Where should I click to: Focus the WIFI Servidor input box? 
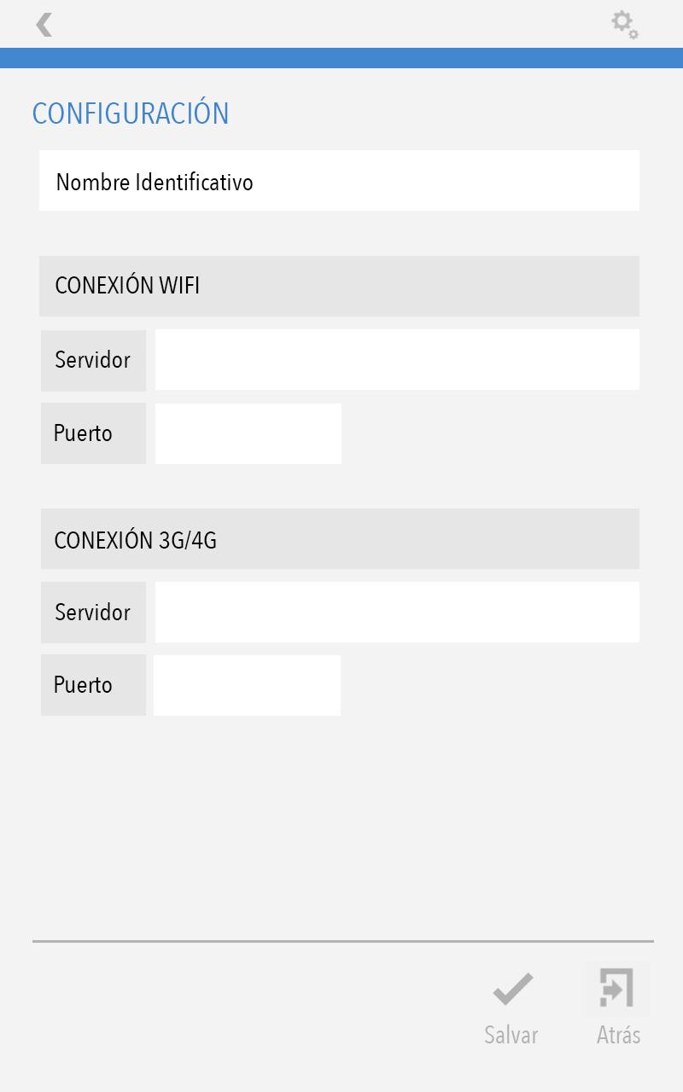397,360
